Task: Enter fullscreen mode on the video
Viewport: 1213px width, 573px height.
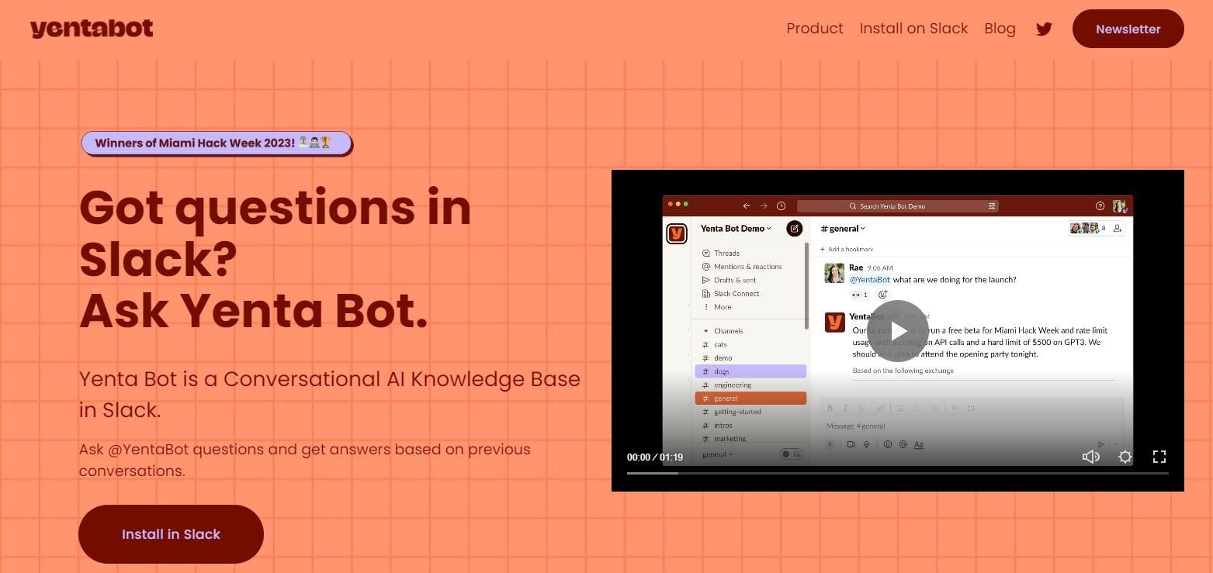Action: 1159,457
